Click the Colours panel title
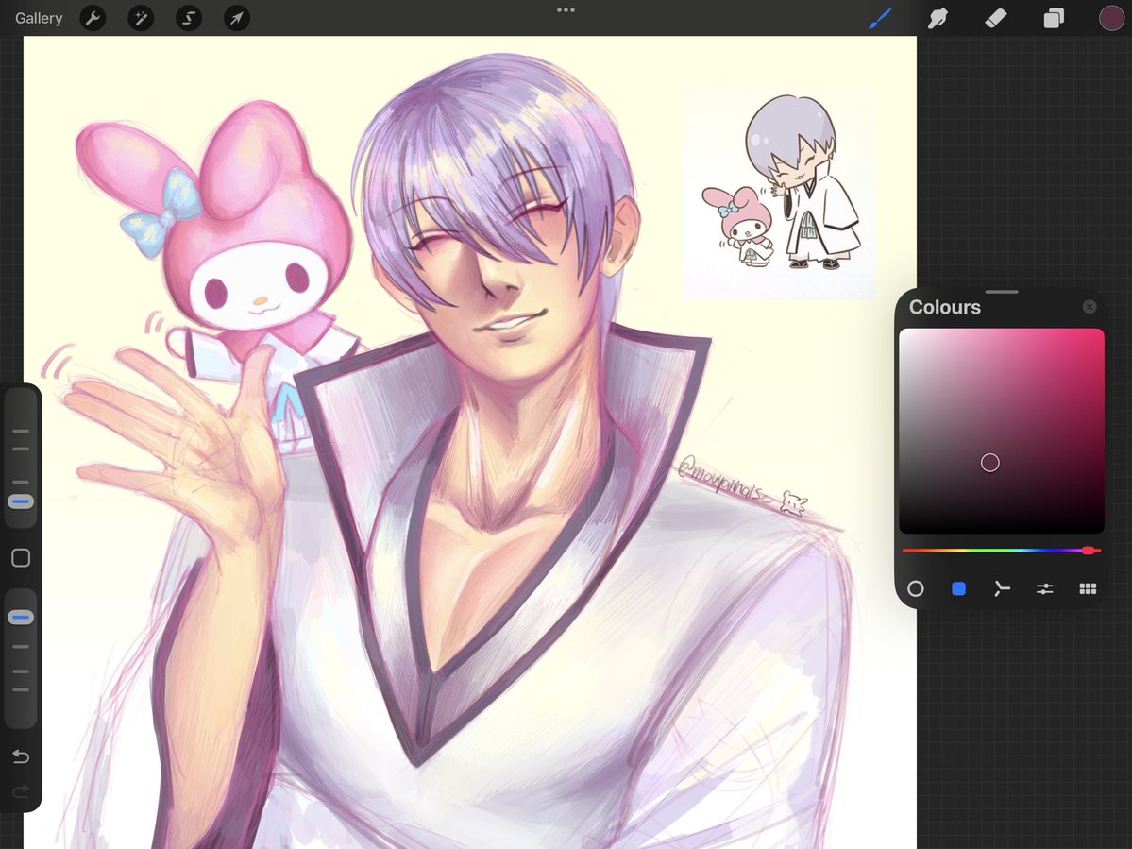The width and height of the screenshot is (1132, 849). pyautogui.click(x=944, y=307)
